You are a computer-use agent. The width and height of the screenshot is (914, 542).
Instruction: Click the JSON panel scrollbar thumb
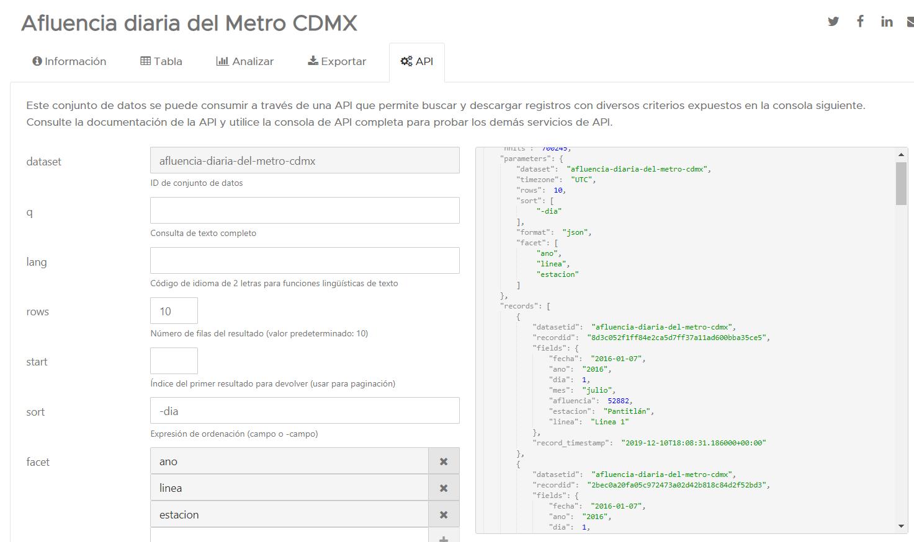tap(901, 183)
